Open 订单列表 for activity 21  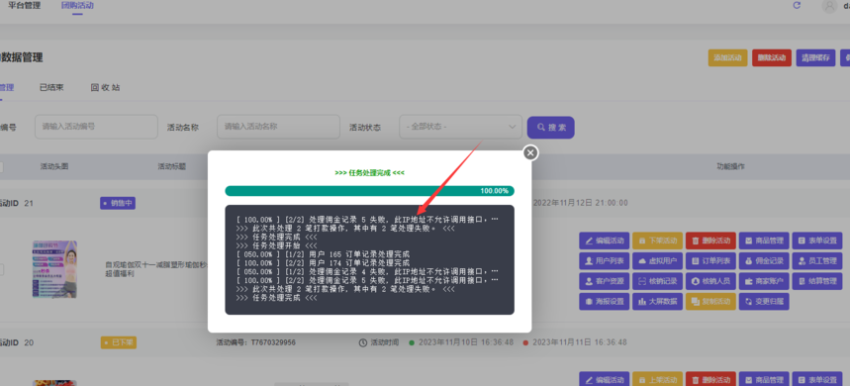tap(710, 260)
